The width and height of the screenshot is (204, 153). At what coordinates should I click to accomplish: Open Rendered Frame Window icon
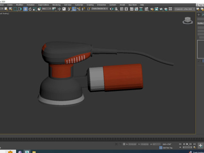point(156,9)
